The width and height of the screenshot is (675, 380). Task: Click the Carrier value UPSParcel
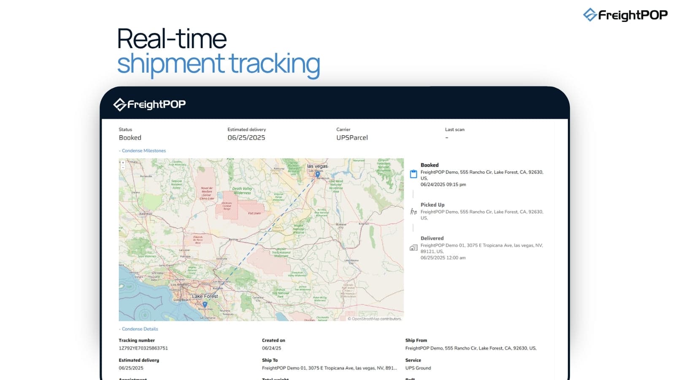coord(352,138)
